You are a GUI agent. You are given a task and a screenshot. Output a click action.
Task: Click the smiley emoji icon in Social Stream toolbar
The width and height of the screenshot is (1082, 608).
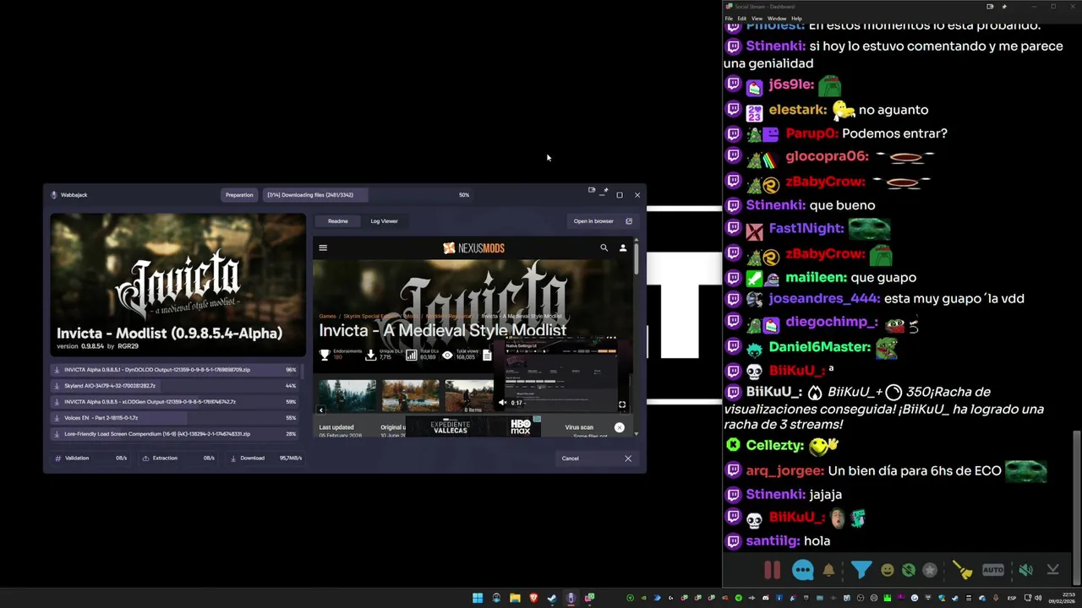click(x=887, y=570)
